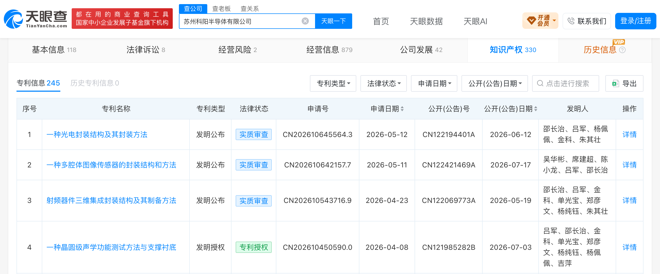Sort by 公开(公告)日期 arrows
660x274 pixels.
tap(536, 109)
